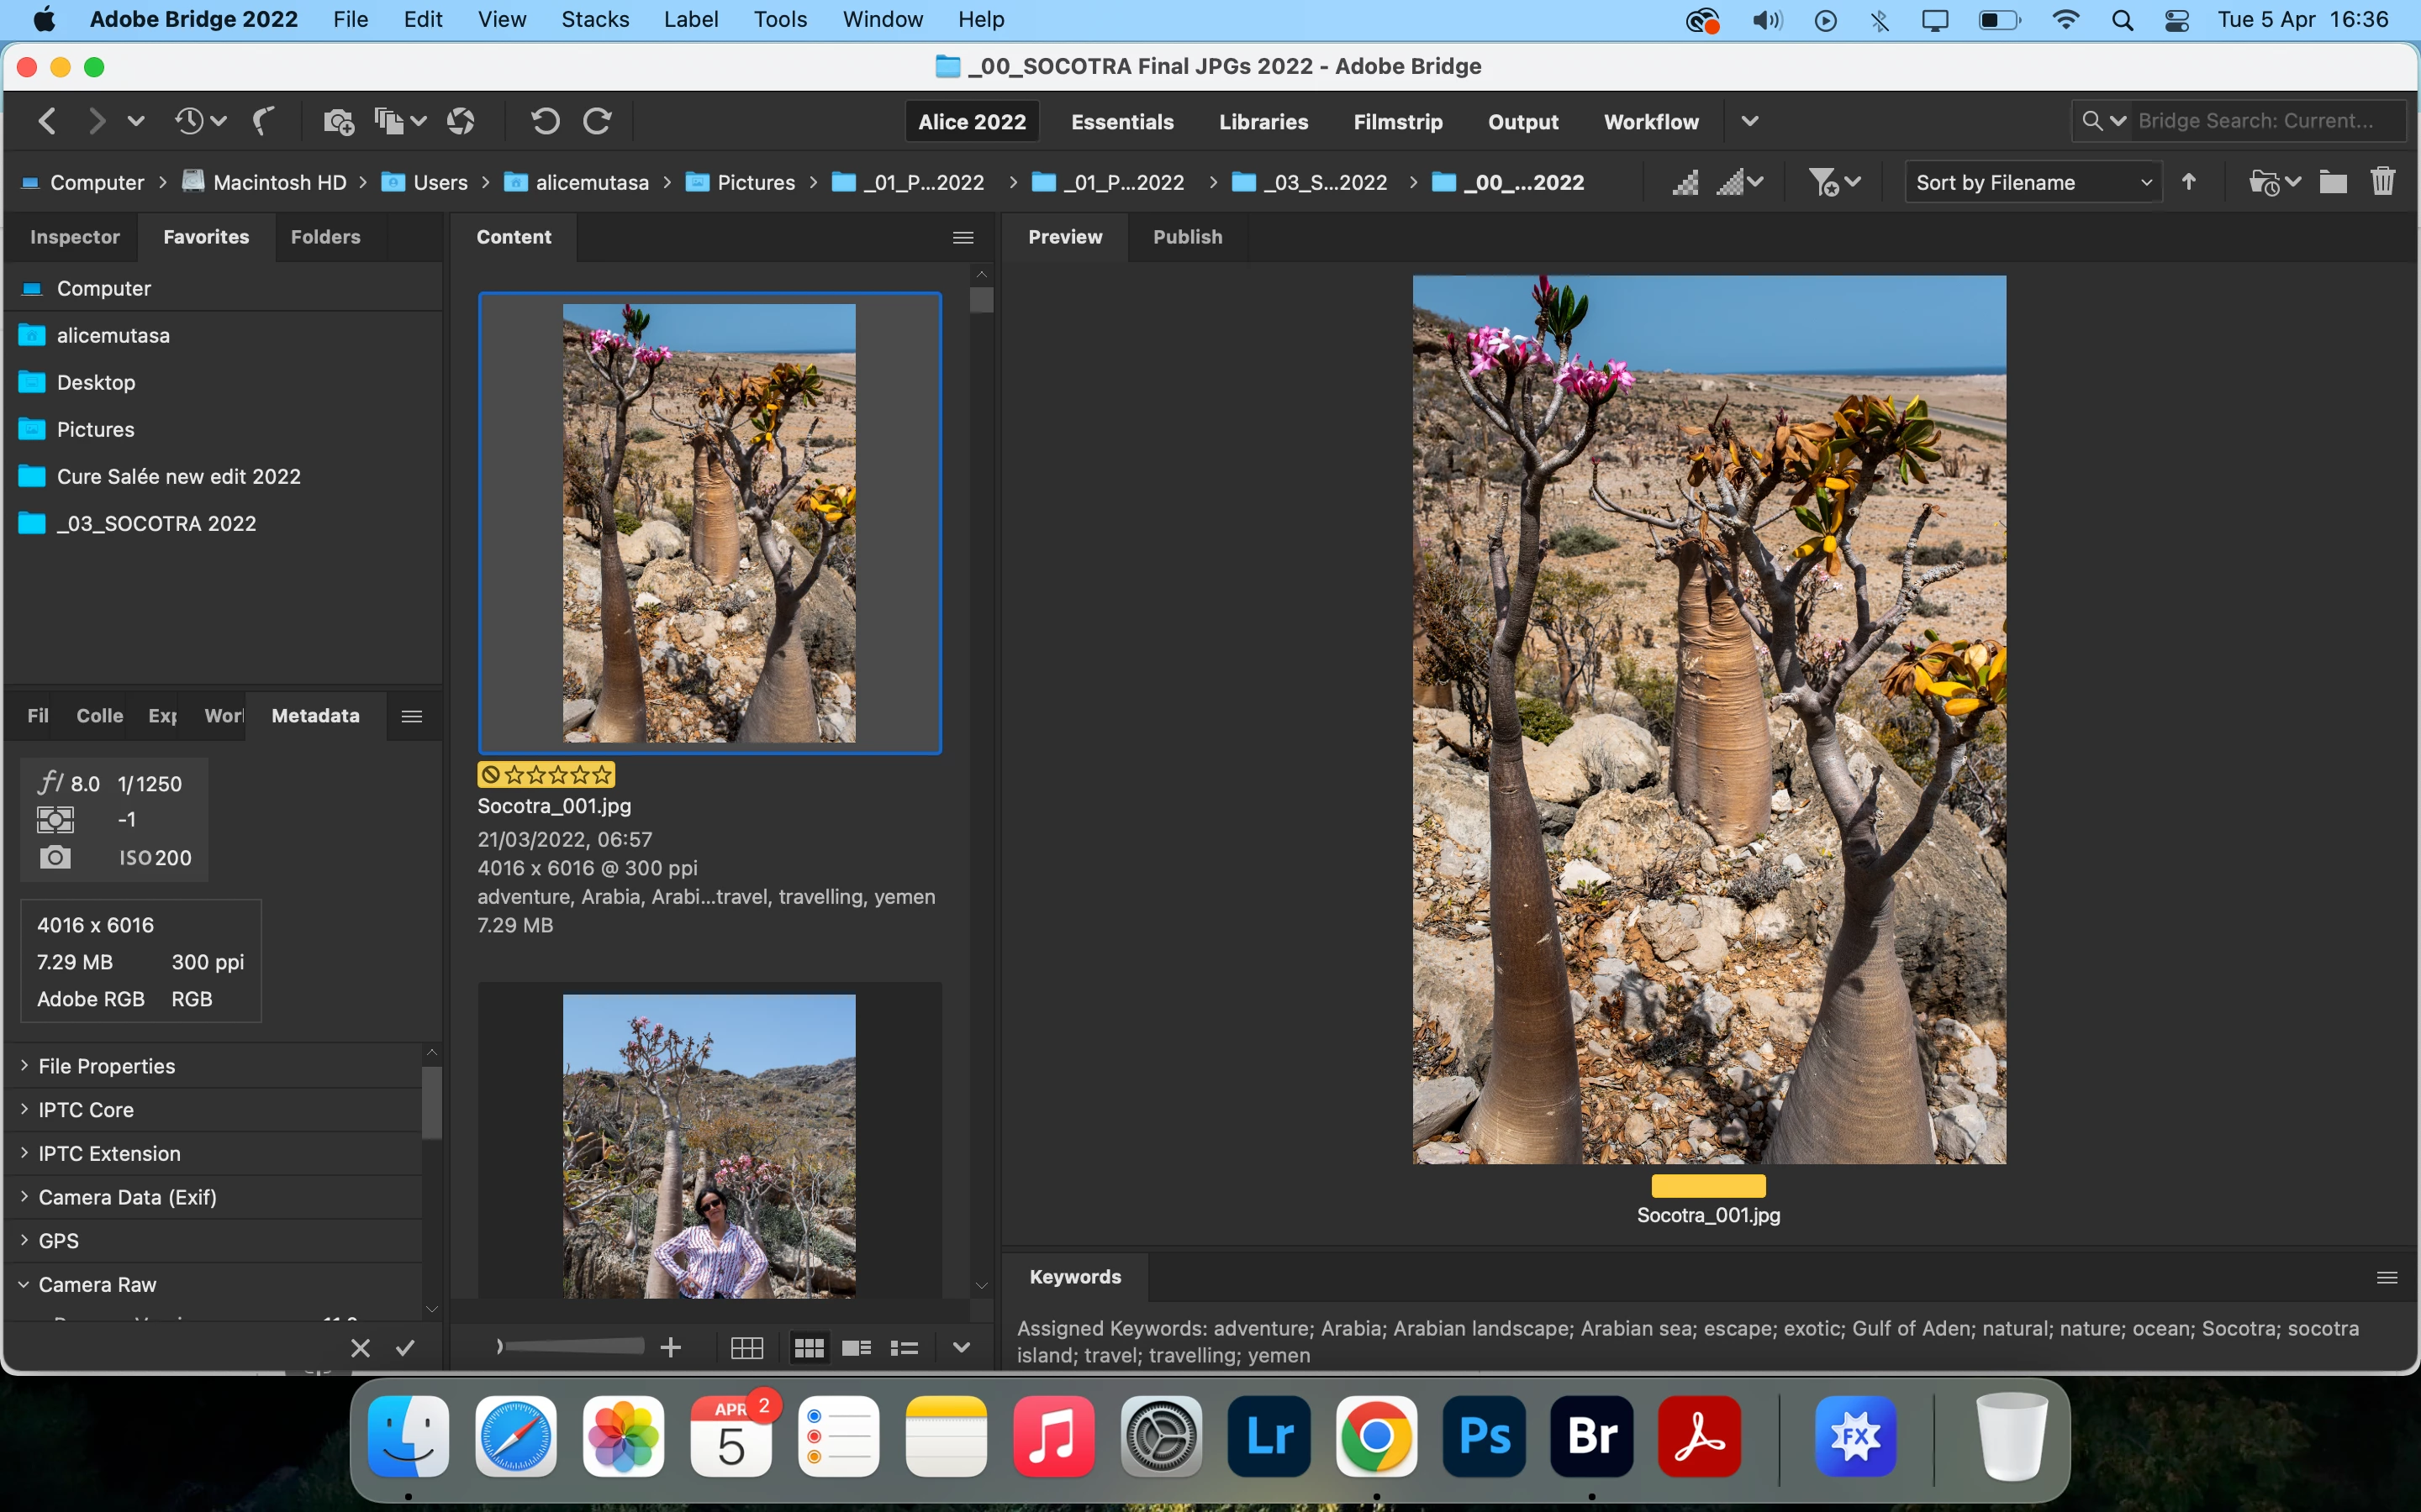Switch to the Filmstrip workspace
The image size is (2421, 1512).
click(1398, 122)
